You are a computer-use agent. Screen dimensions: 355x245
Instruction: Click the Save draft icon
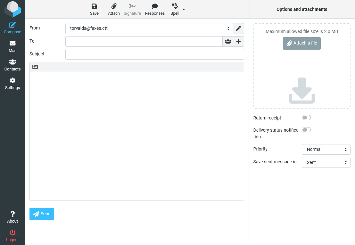(x=94, y=6)
